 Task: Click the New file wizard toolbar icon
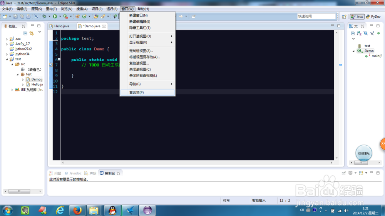click(5, 17)
